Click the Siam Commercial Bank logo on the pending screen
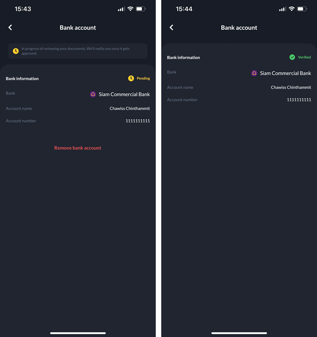Screen dimensions: 317x337 [x=93, y=94]
